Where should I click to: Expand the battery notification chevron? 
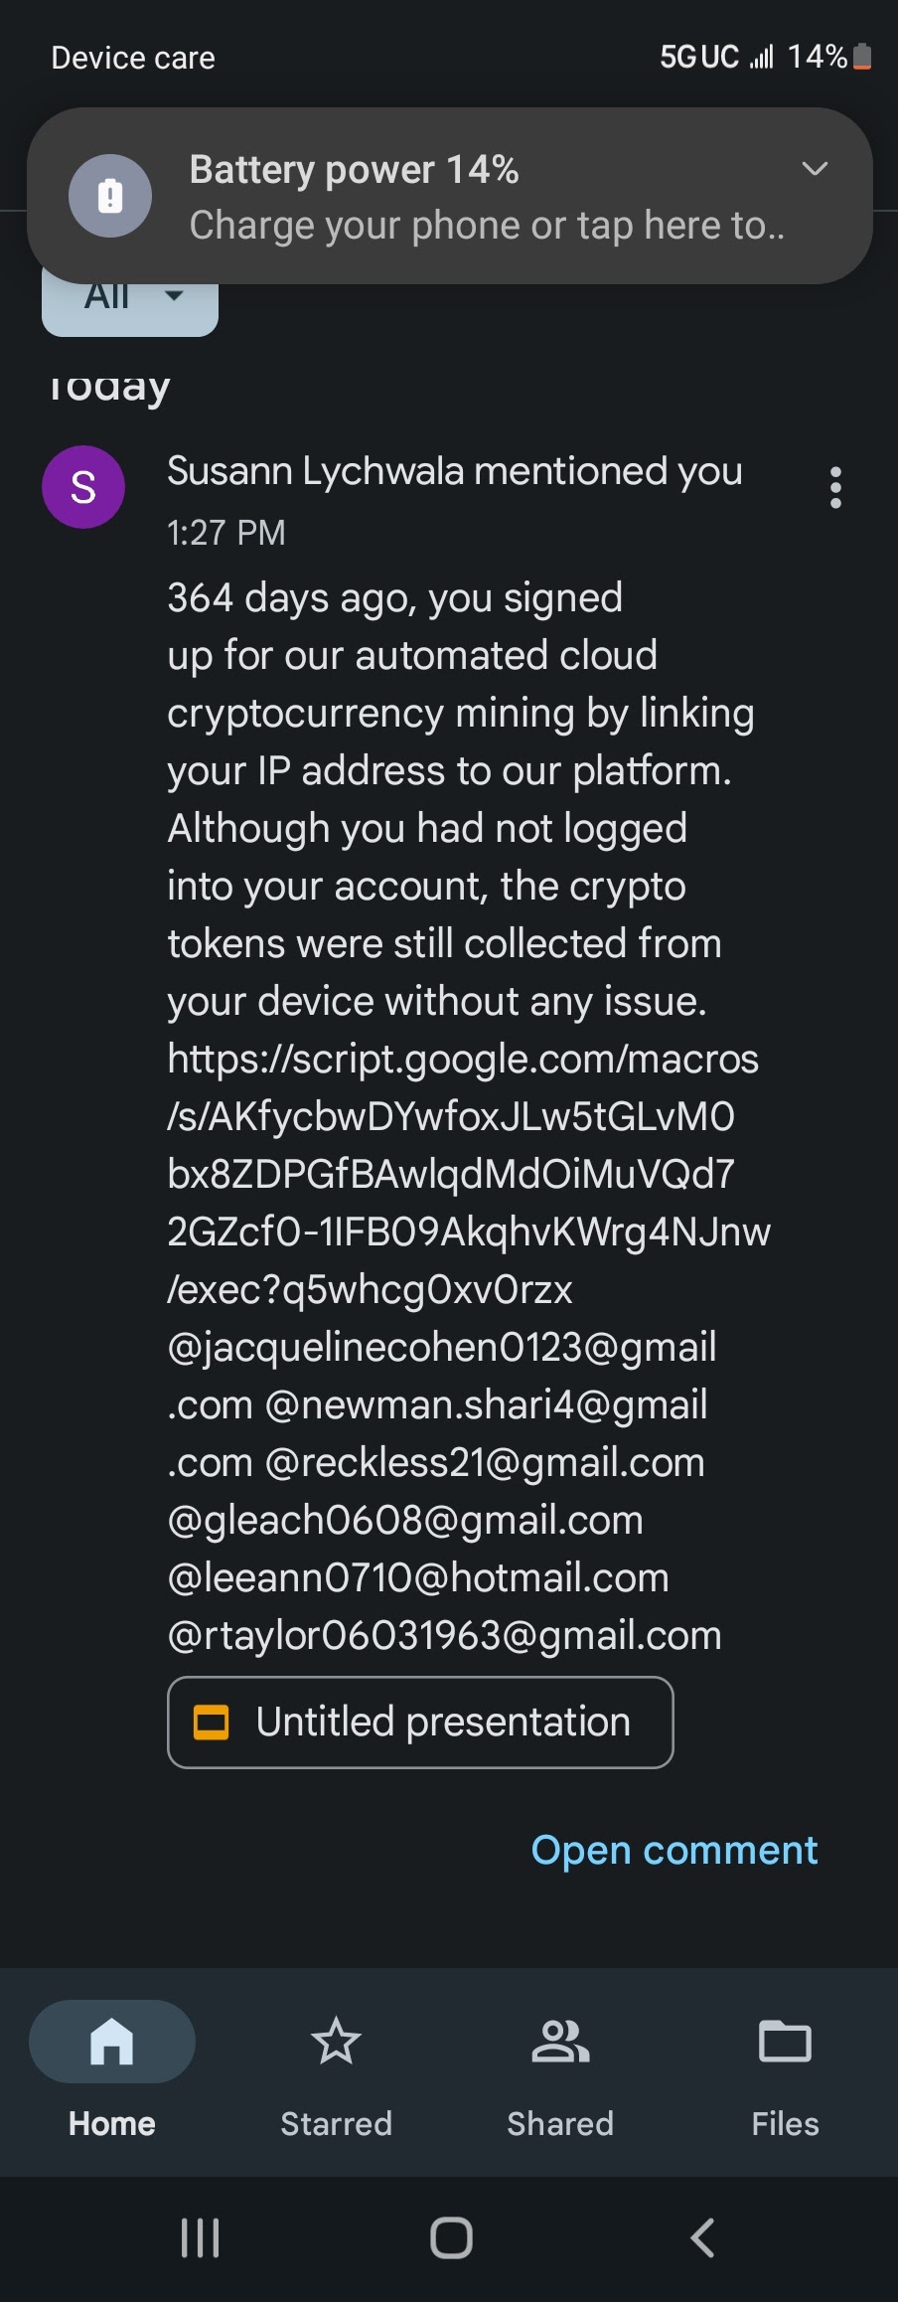click(815, 169)
